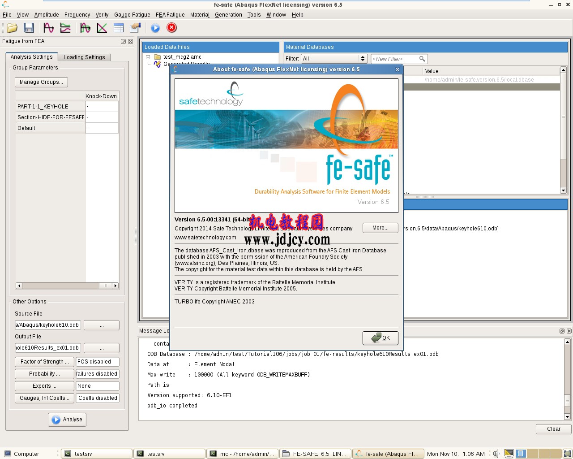This screenshot has width=573, height=459.
Task: Expand the test_mcg2.amc tree node
Action: (x=148, y=57)
